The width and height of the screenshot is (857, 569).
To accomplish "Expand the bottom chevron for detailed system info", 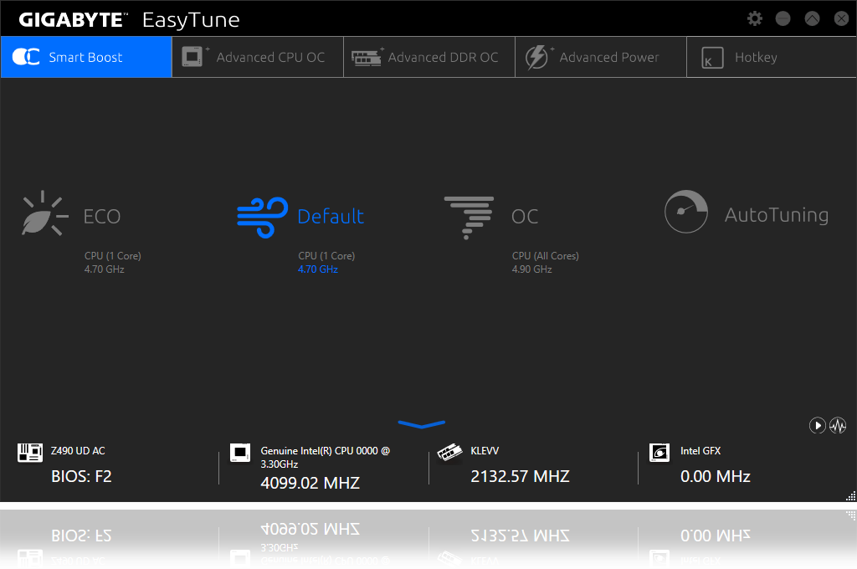I will 422,425.
